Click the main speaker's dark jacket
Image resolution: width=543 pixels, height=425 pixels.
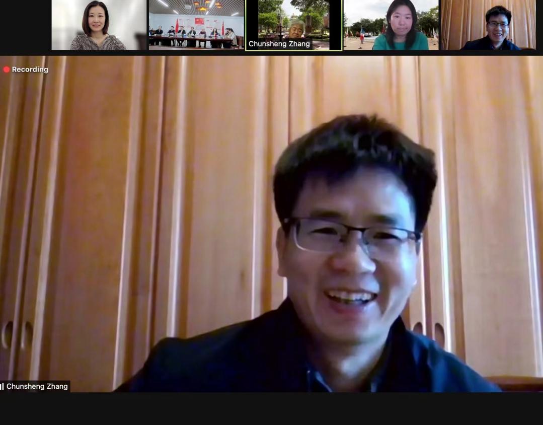click(x=226, y=363)
